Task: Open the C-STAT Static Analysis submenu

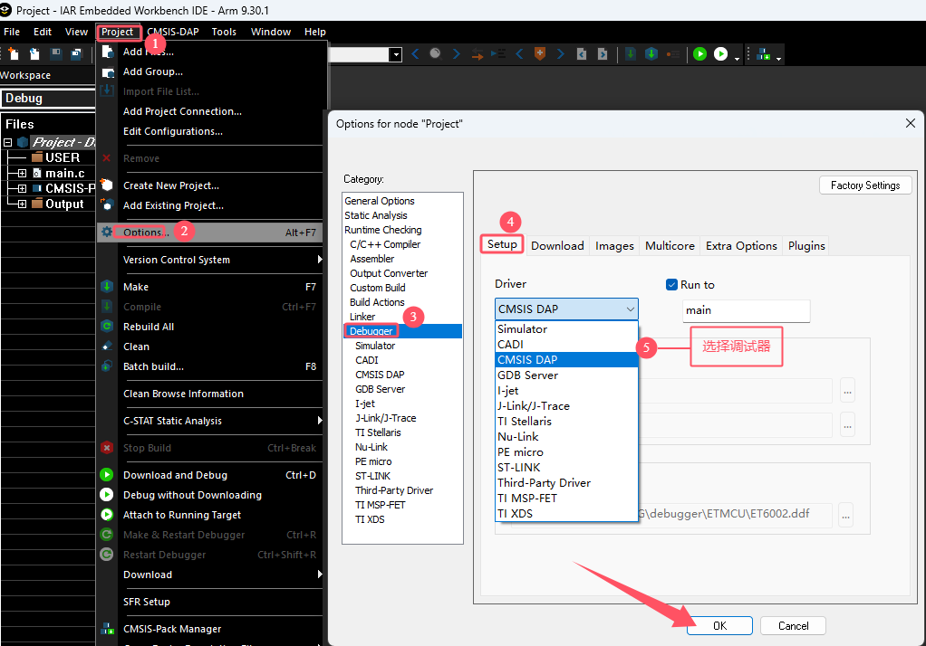Action: pos(210,421)
